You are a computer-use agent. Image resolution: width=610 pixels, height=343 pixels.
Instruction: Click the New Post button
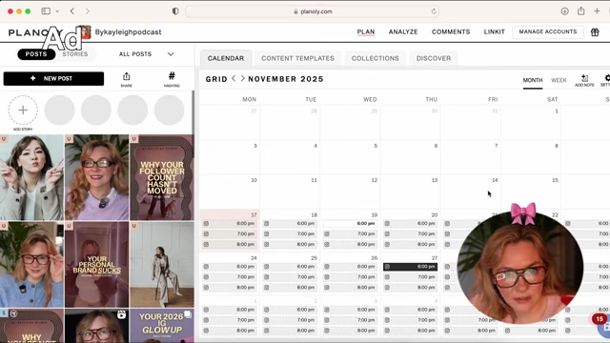(x=53, y=78)
